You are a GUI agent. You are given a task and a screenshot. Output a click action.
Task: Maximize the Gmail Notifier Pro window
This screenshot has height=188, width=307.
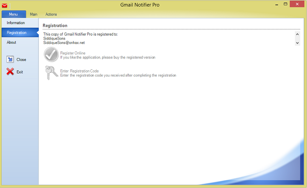tap(286, 4)
